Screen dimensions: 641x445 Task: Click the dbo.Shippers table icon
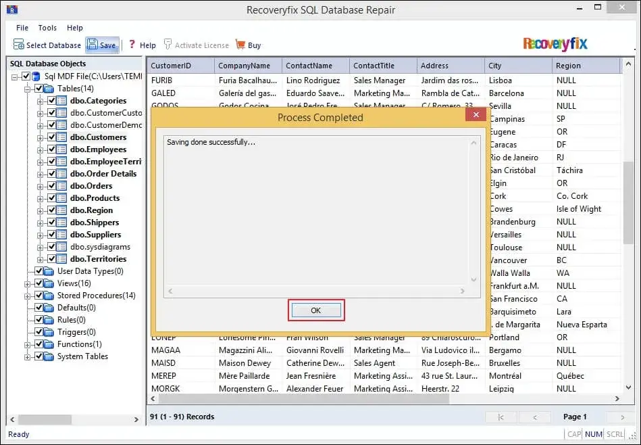61,222
